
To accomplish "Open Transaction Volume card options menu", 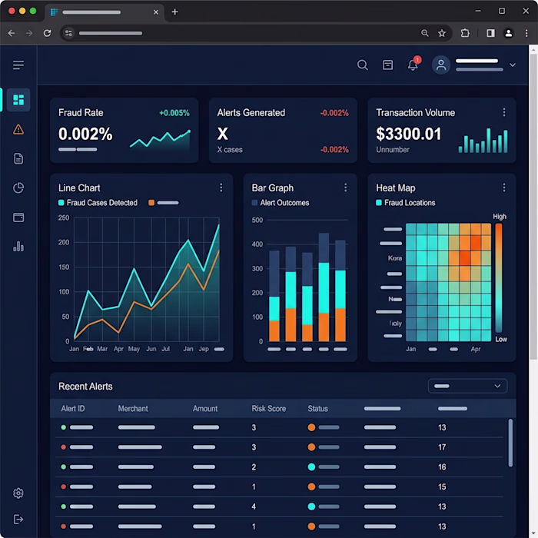I will click(504, 112).
